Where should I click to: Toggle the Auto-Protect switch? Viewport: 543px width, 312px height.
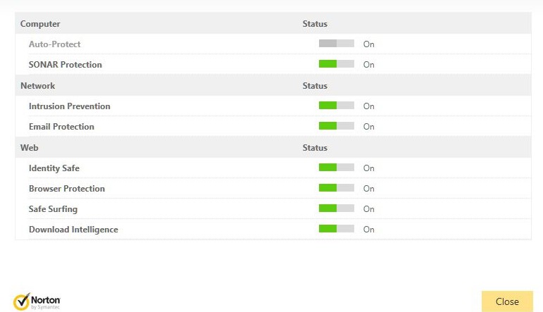click(x=337, y=44)
